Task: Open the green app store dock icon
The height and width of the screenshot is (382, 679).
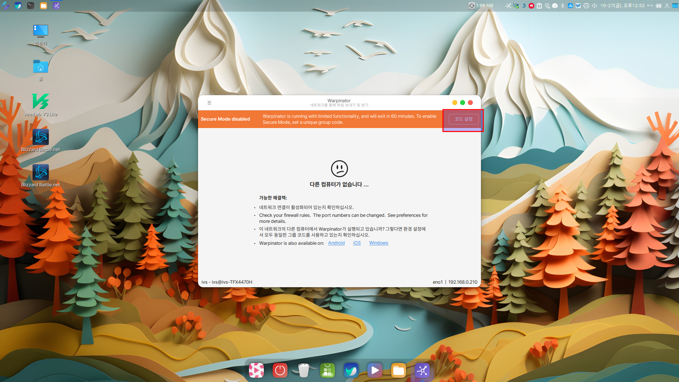Action: point(327,370)
